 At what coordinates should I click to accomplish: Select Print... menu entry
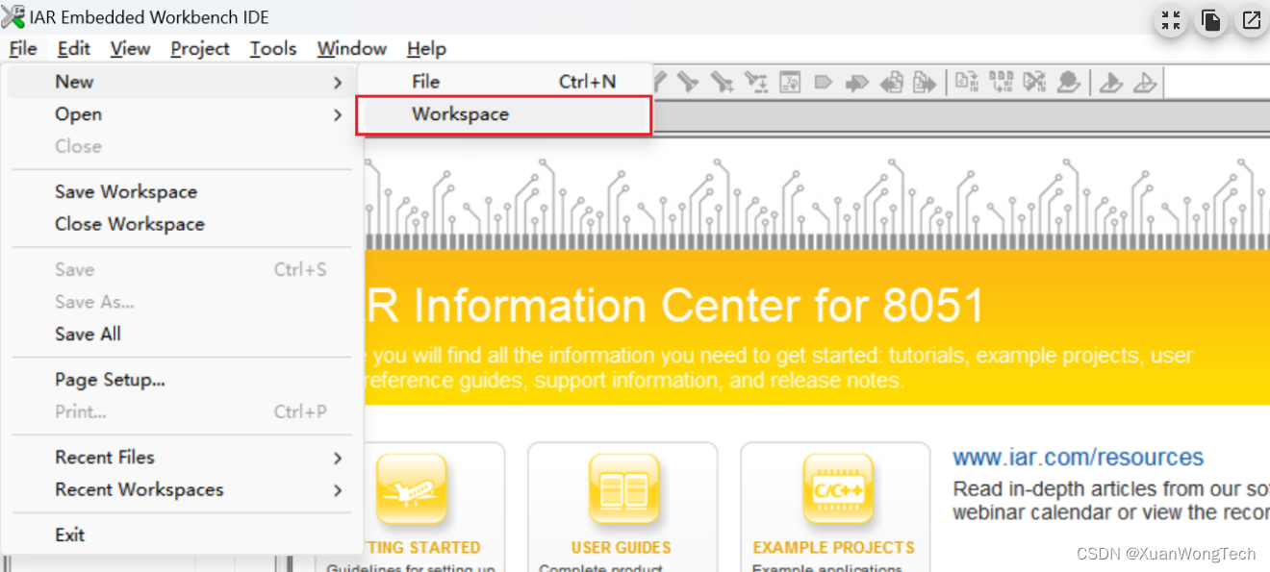click(183, 412)
